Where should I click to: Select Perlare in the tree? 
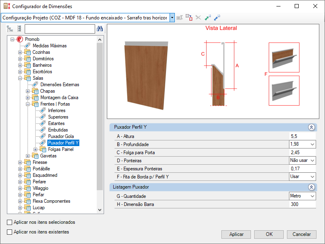(x=39, y=182)
